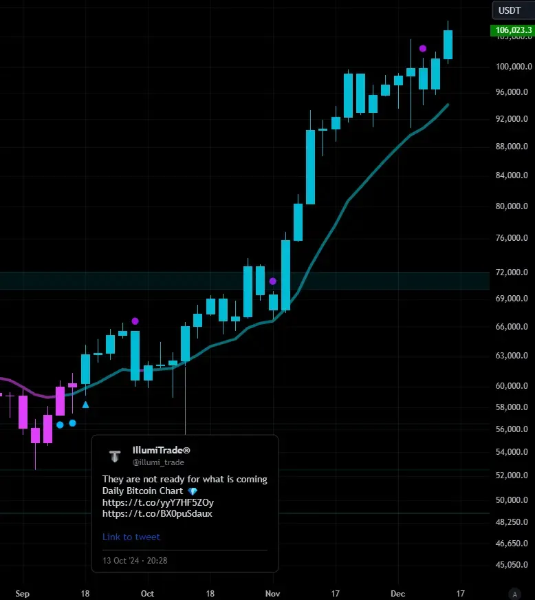Click the Sep label on time axis
This screenshot has width=535, height=600.
23,594
